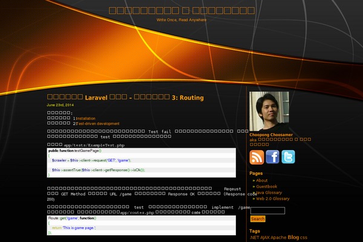Image resolution: width=363 pixels, height=242 pixels.
Task: Click the blog title header link
Action: (x=181, y=10)
